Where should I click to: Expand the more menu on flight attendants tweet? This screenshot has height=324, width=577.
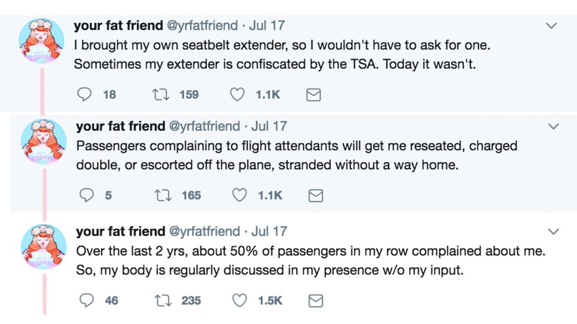point(553,126)
